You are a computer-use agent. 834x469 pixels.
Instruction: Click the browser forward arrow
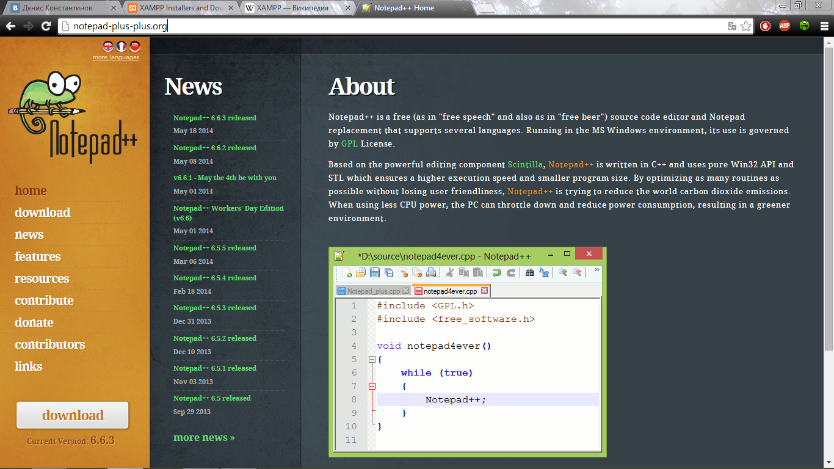click(x=28, y=26)
